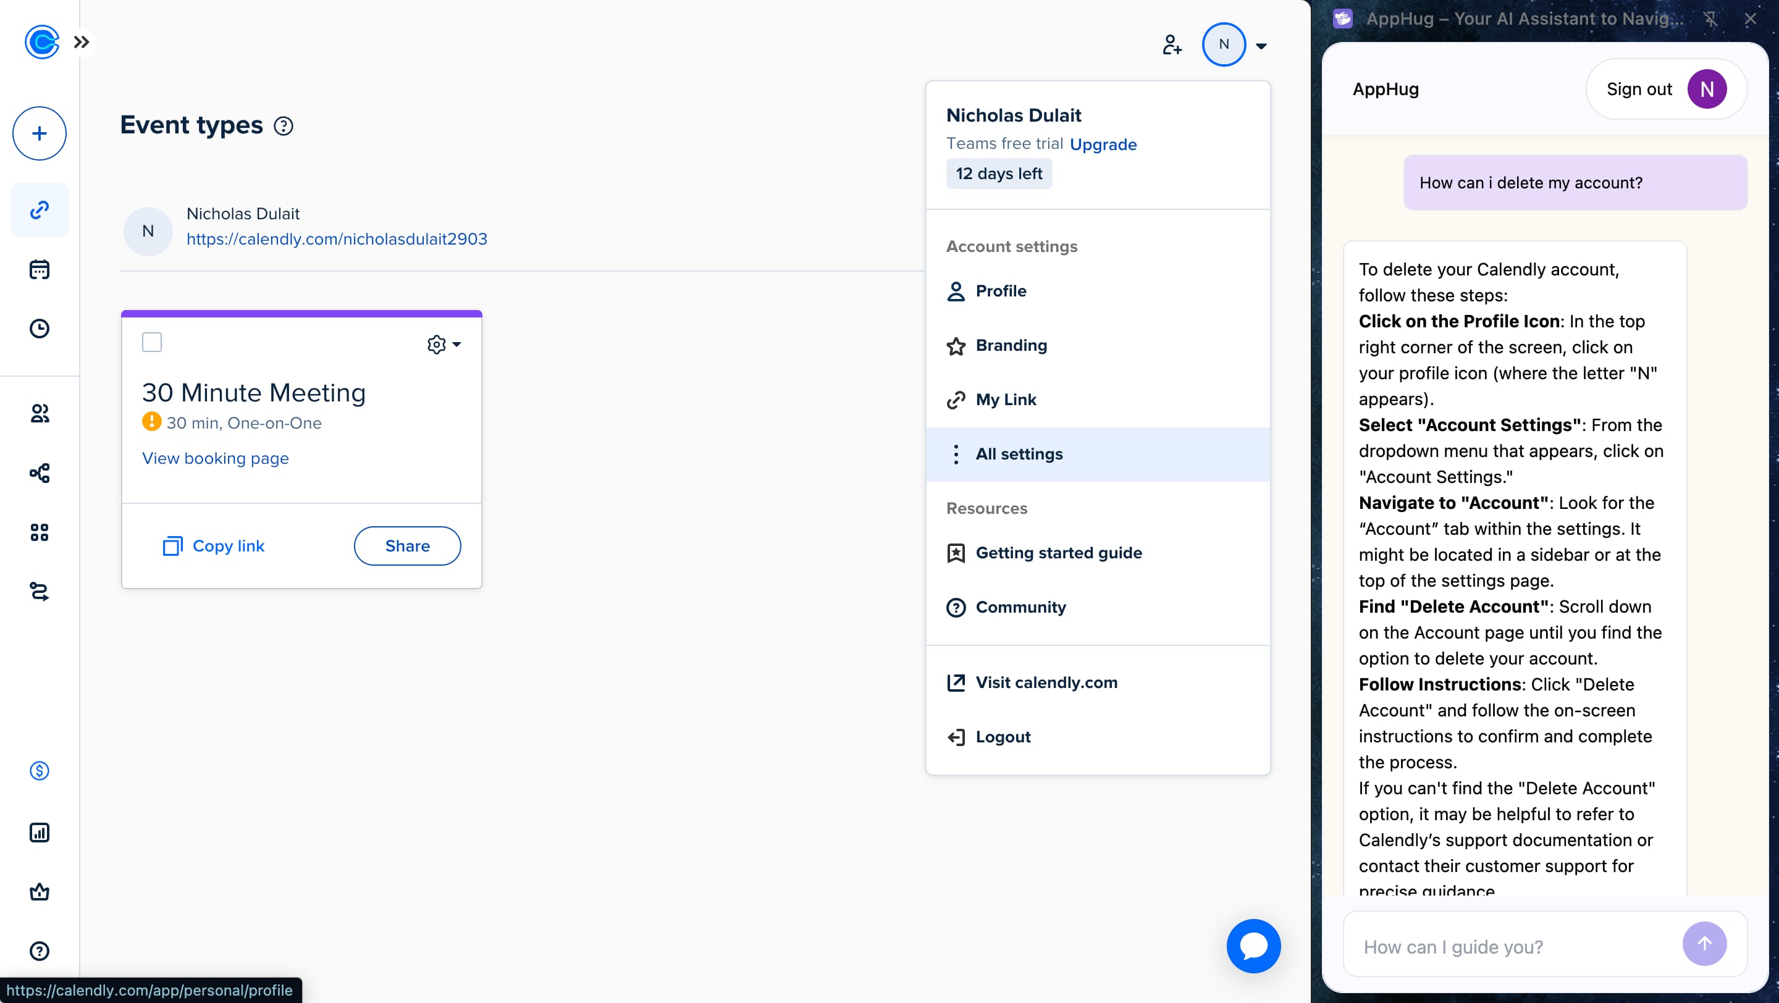Click the 30 Minute Meeting title
Image resolution: width=1779 pixels, height=1003 pixels.
254,393
